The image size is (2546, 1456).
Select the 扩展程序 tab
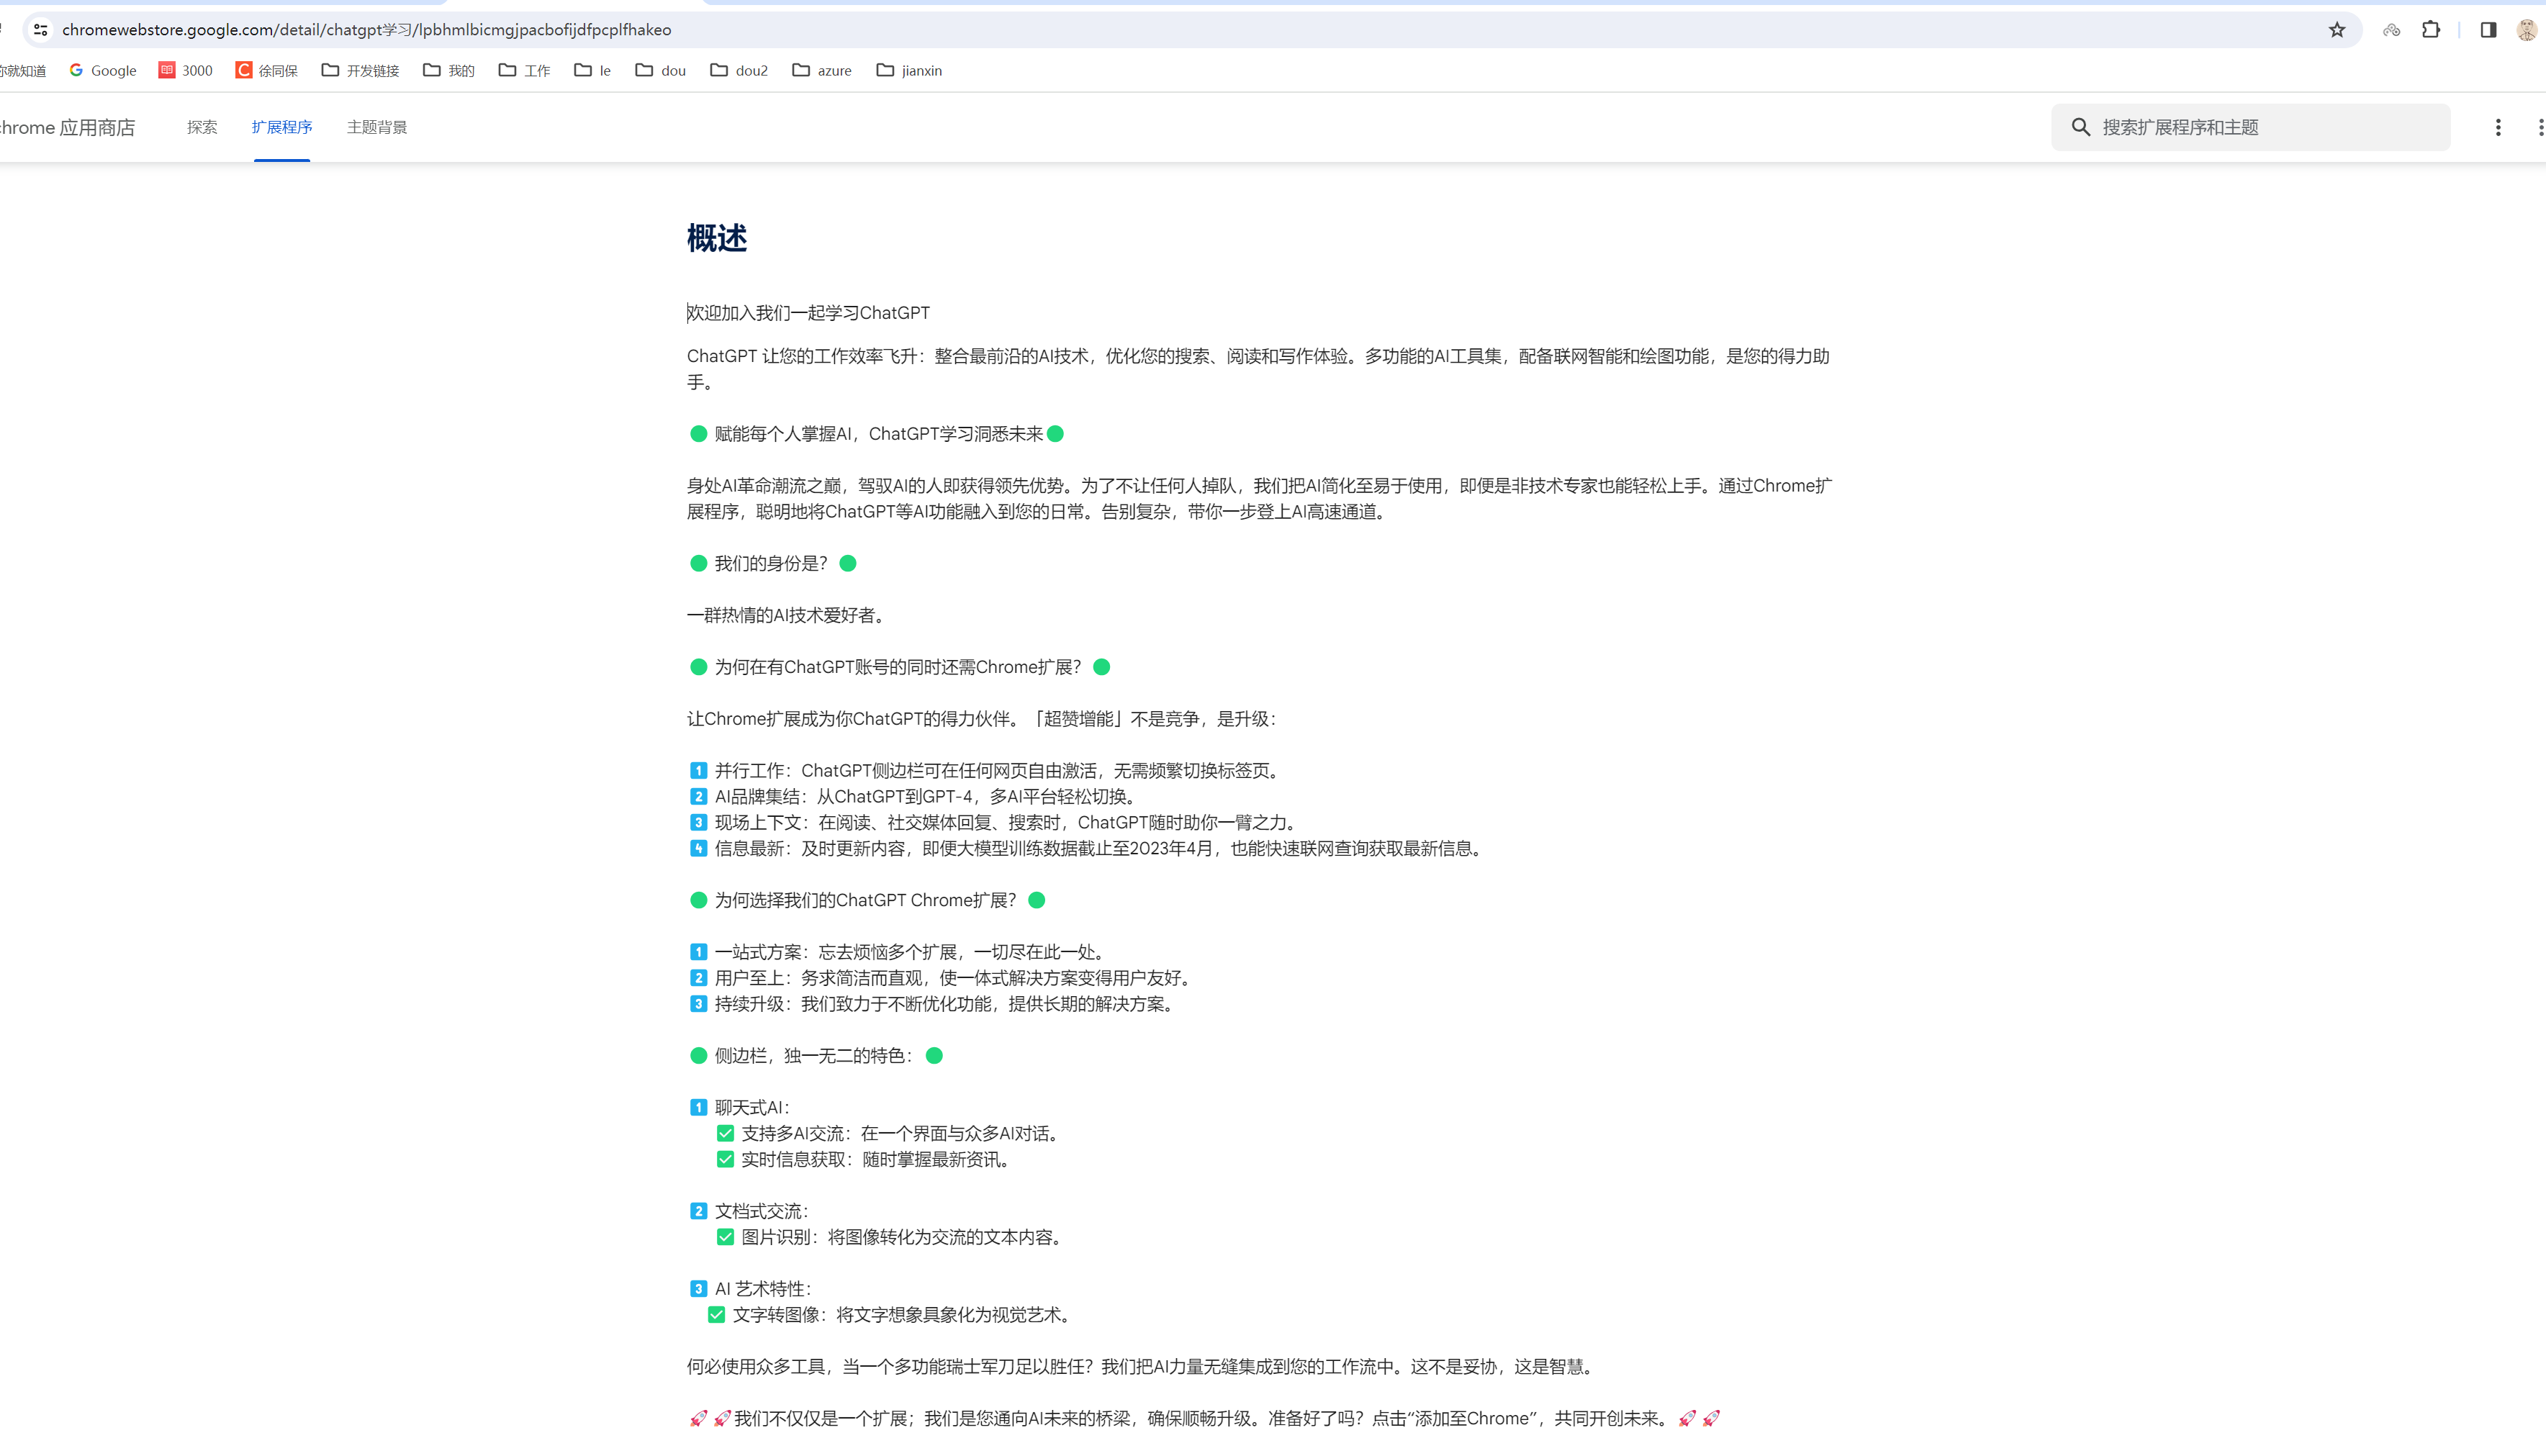click(x=282, y=127)
